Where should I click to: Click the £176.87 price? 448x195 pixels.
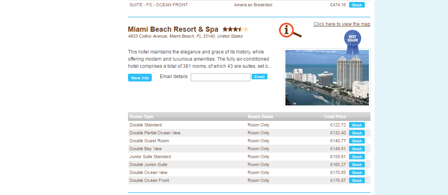pos(338,180)
